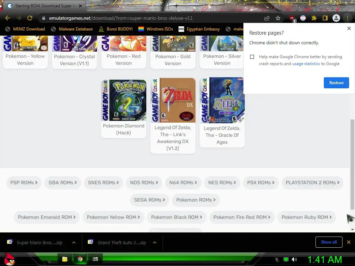The image size is (355, 266).
Task: Open the usage statistics link
Action: pyautogui.click(x=306, y=64)
